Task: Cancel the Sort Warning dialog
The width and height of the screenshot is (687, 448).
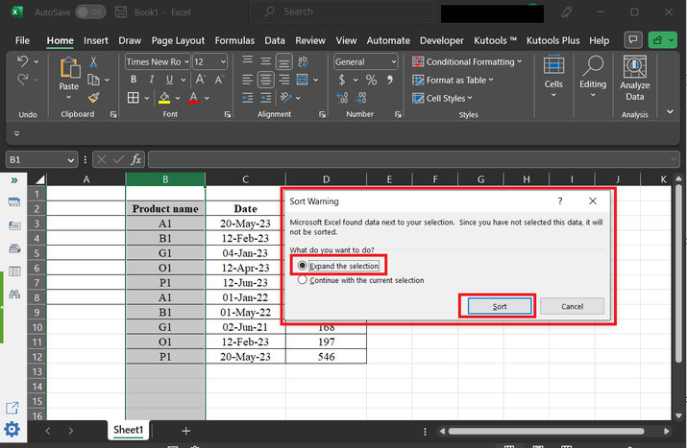Action: pos(572,306)
